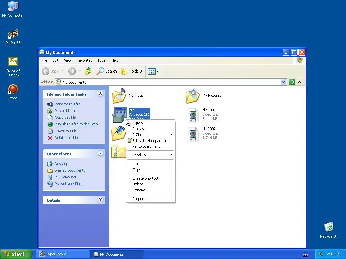This screenshot has height=259, width=346.
Task: Open the Address bar dropdown arrow
Action: 283,82
